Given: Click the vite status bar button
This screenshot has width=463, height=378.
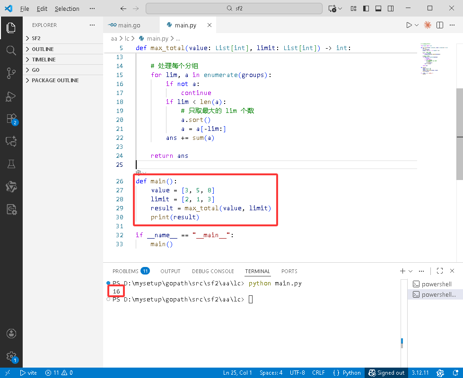Looking at the screenshot, I should coord(28,373).
